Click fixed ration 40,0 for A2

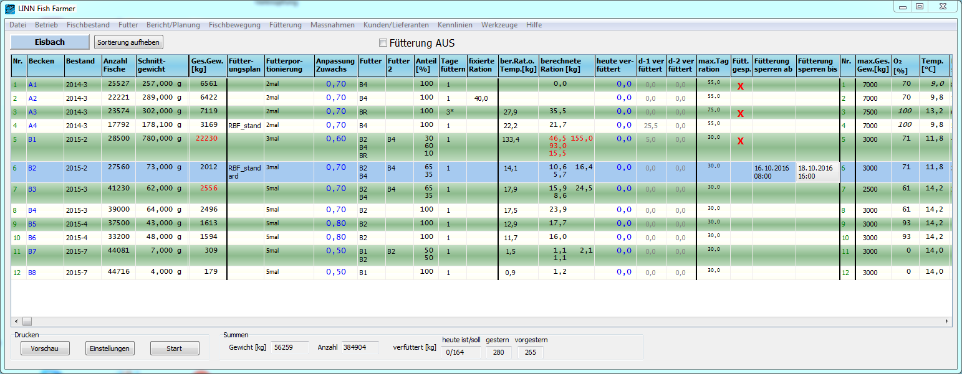point(481,98)
